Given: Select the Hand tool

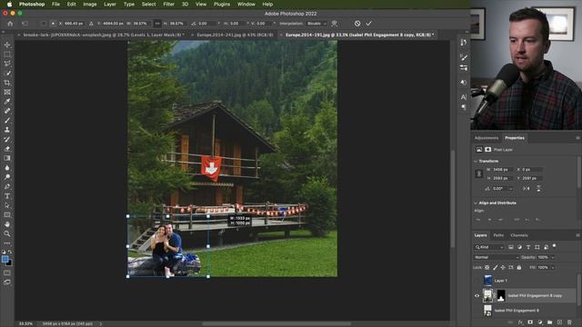Looking at the screenshot, I should (7, 224).
